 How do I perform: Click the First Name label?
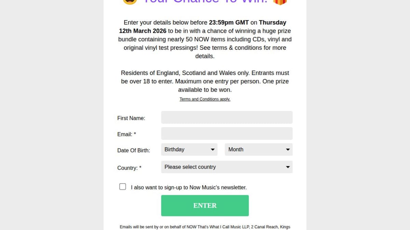pyautogui.click(x=131, y=118)
